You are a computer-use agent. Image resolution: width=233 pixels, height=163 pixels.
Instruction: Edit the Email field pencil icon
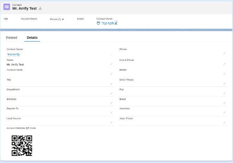coord(224,103)
